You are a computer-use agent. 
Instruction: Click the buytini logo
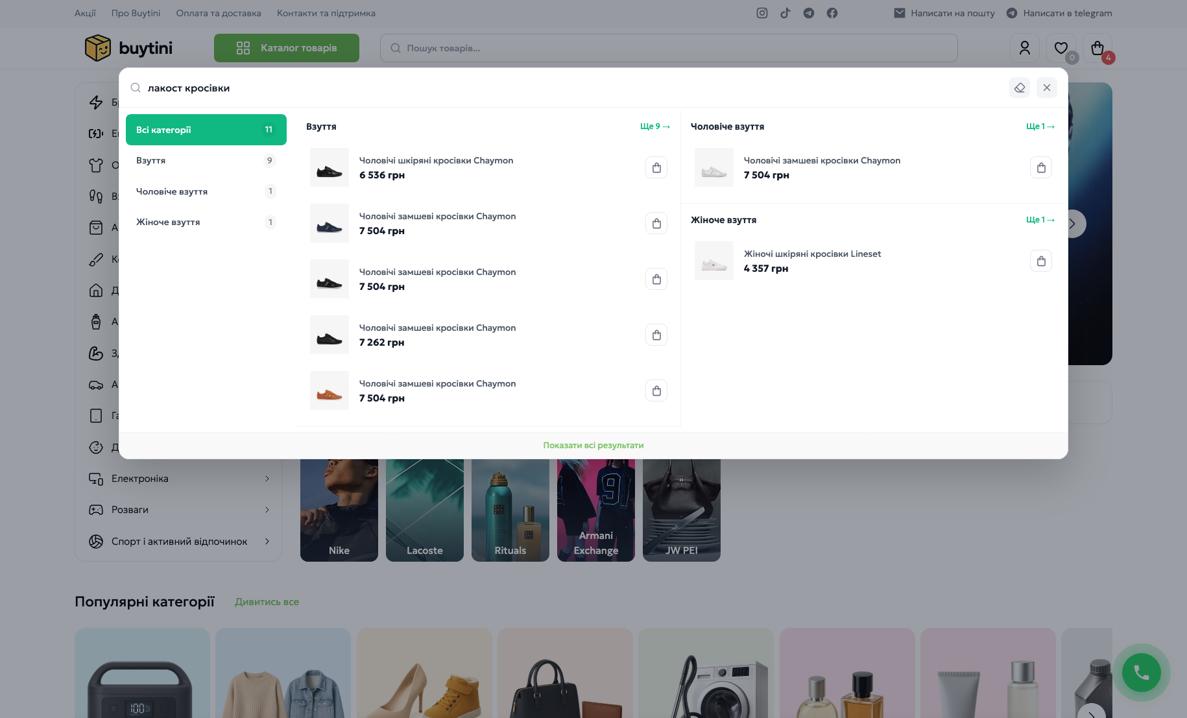pos(128,48)
